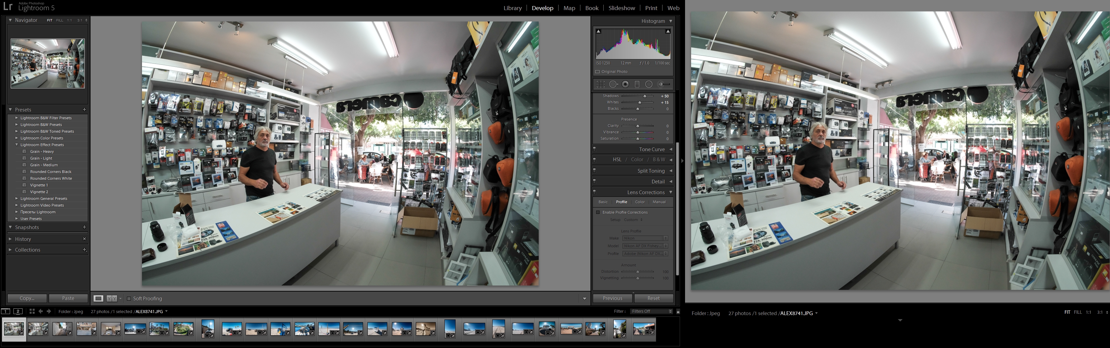Screen dimensions: 1110x348
Task: Open Grid view from filmstrip bar
Action: (x=32, y=311)
